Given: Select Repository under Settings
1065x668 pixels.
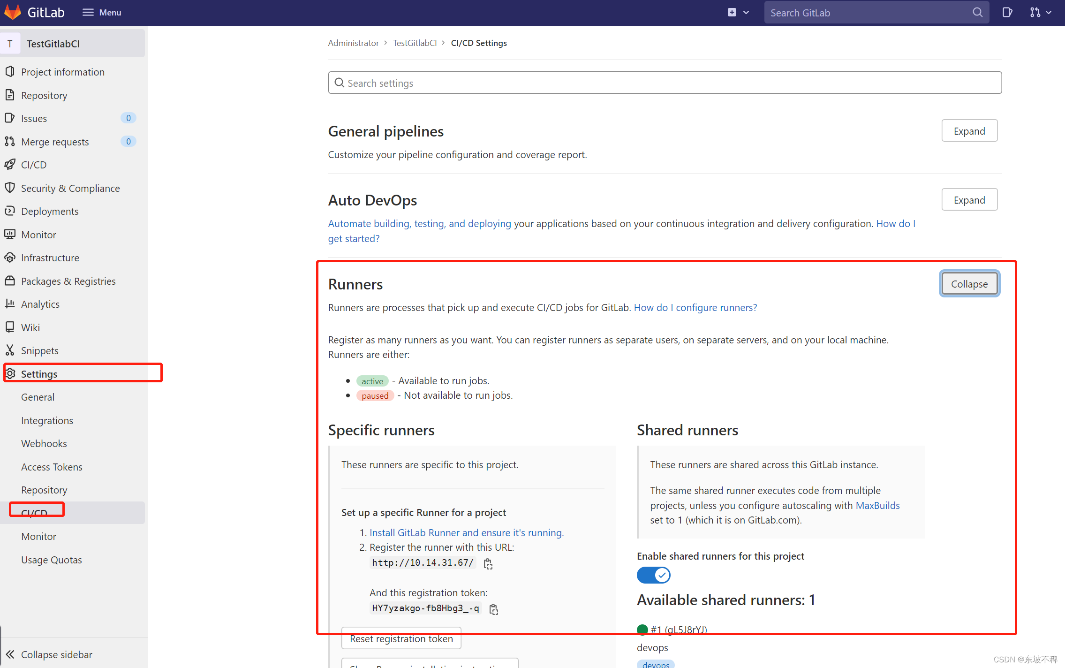Looking at the screenshot, I should click(x=44, y=490).
